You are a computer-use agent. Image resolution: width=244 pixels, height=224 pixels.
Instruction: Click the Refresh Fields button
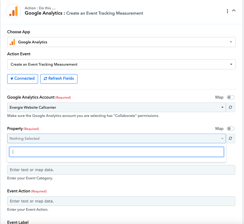pos(59,79)
